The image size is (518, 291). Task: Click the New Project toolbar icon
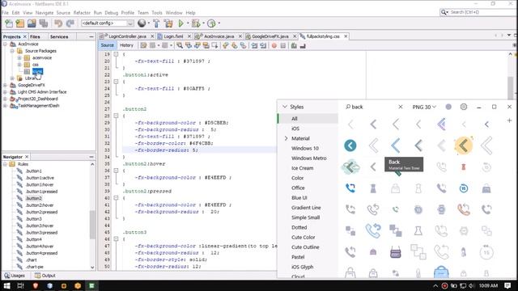point(20,23)
